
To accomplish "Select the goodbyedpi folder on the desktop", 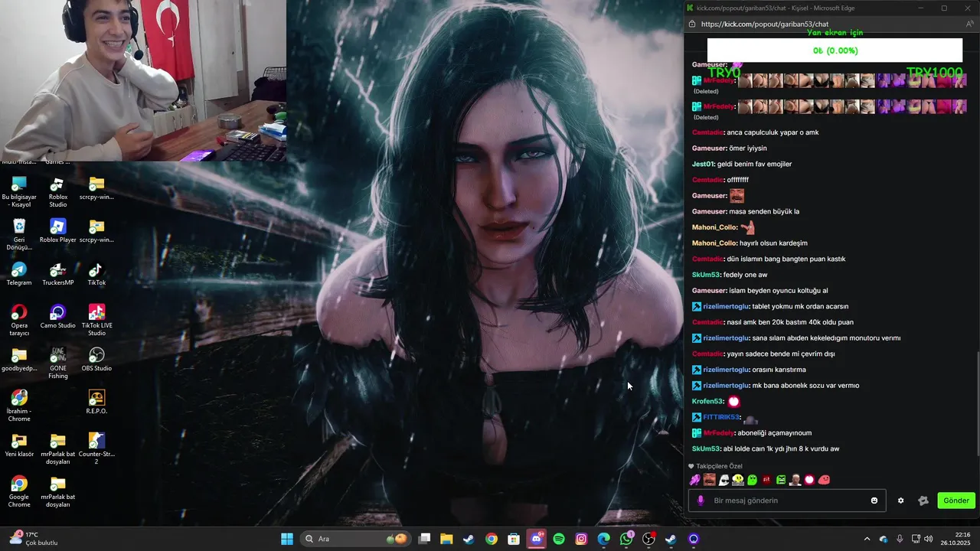I will (19, 360).
